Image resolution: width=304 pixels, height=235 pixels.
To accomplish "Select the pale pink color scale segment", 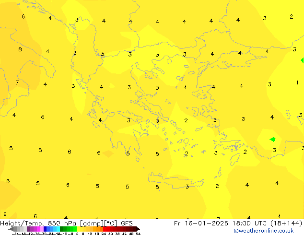I will click(x=42, y=229).
